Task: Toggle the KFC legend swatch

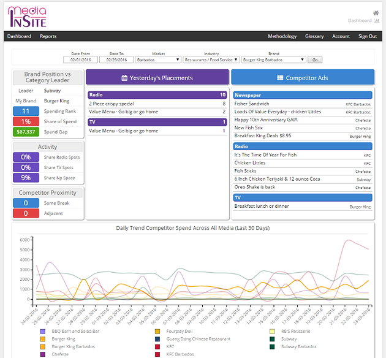Action: coord(157,347)
